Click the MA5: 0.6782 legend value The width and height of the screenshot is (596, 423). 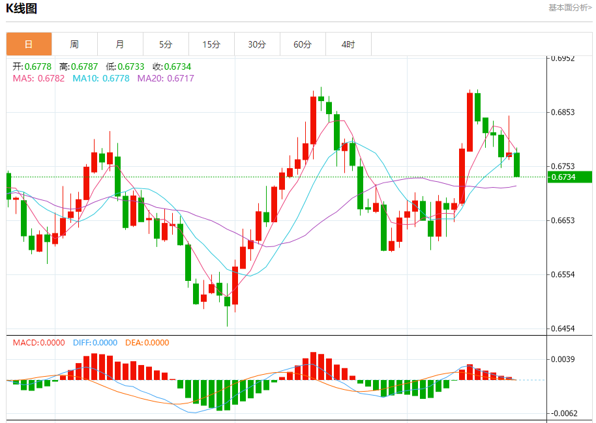[38, 78]
